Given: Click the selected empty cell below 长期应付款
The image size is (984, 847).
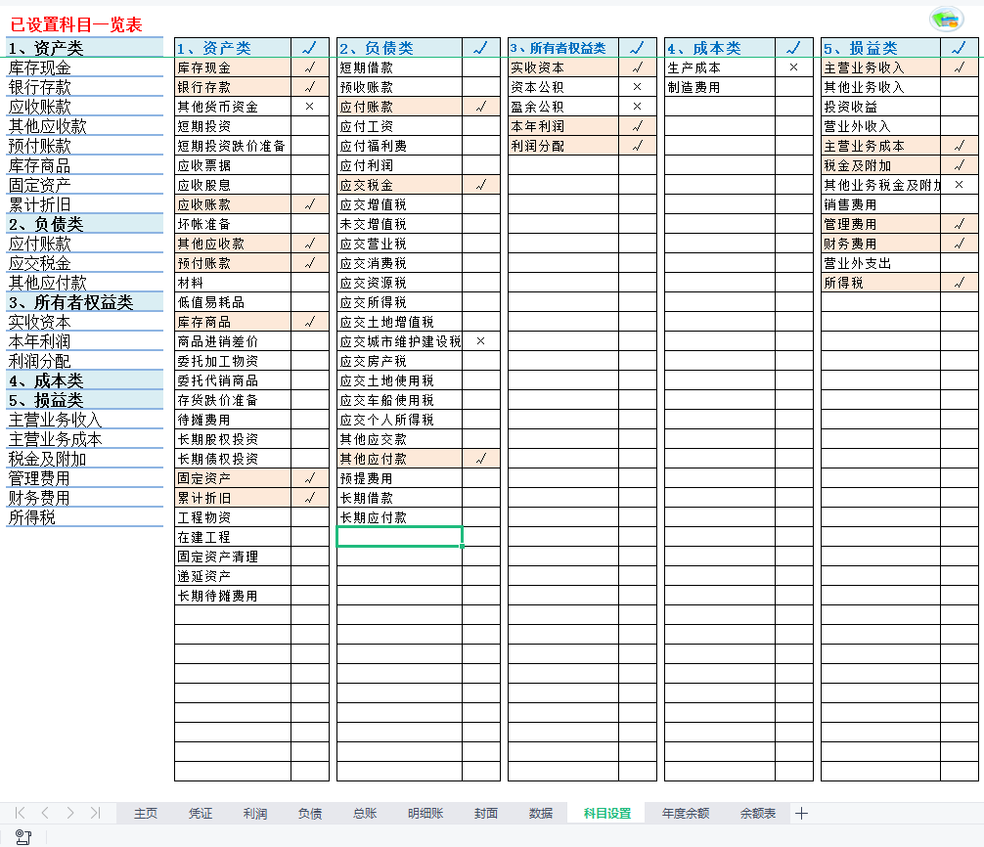Looking at the screenshot, I should [400, 537].
